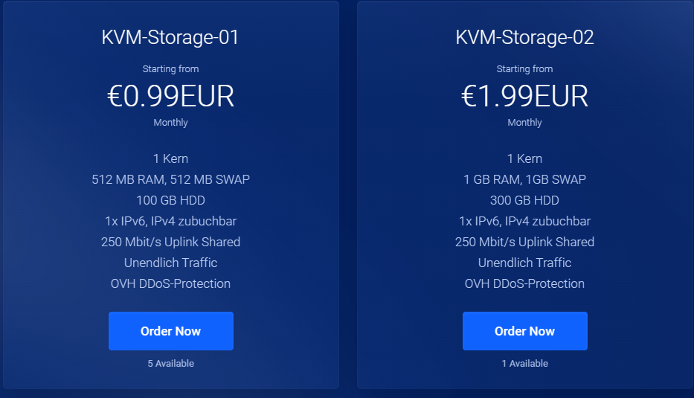Click Unendlich Traffic in the KVM-Storage-01 card
Image resolution: width=694 pixels, height=398 pixels.
point(170,263)
